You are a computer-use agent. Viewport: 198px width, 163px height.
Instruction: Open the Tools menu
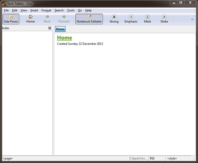[x=71, y=10]
